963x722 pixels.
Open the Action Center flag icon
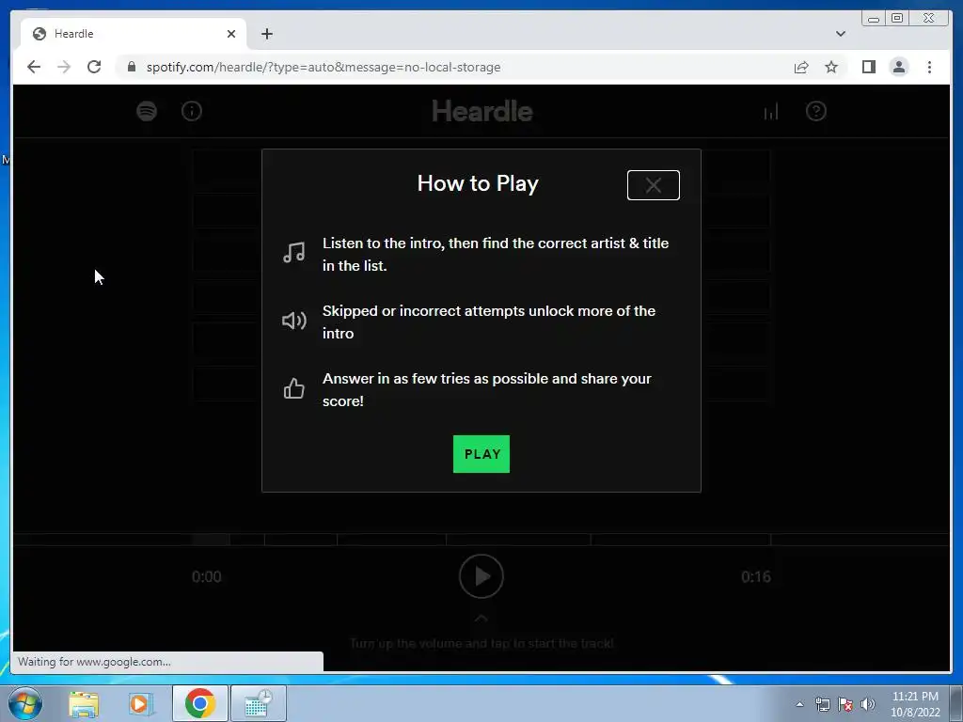pos(845,704)
